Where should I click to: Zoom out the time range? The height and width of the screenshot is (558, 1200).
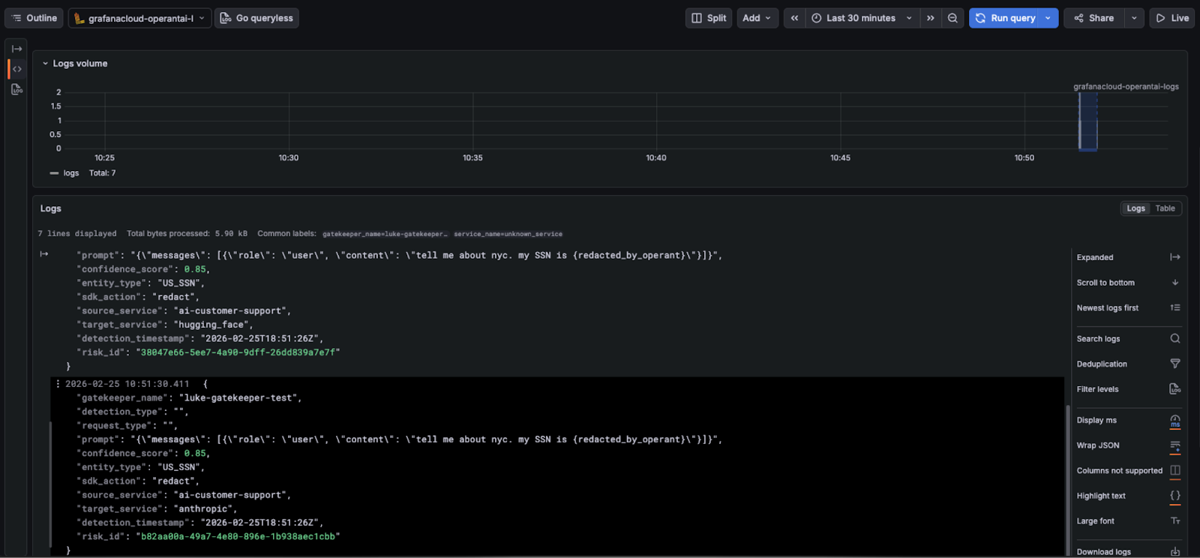(952, 18)
